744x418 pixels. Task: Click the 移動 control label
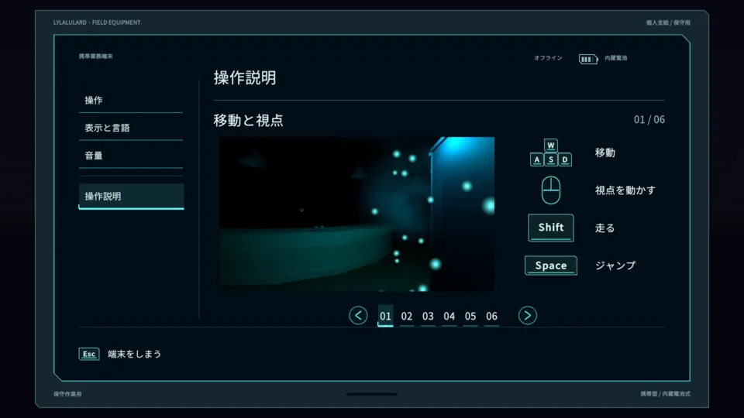(x=605, y=152)
